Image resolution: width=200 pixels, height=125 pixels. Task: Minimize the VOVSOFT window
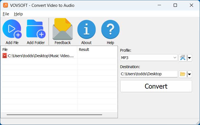[x=159, y=5]
